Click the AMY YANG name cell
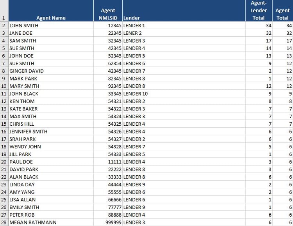The height and width of the screenshot is (226, 293). click(51, 192)
